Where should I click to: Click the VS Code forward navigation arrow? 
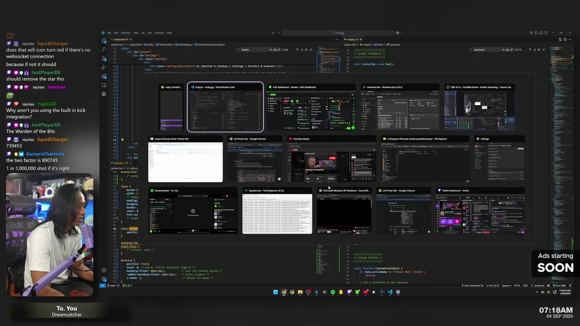[x=278, y=33]
